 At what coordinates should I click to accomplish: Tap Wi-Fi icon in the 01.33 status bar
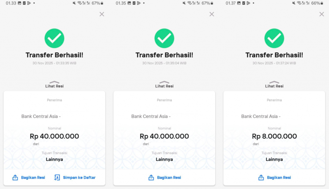(x=79, y=3)
